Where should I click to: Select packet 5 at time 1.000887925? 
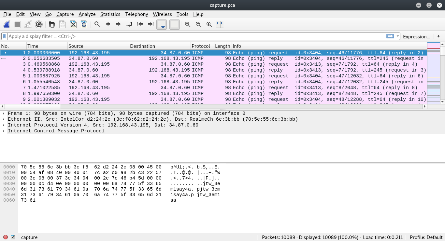coord(213,76)
